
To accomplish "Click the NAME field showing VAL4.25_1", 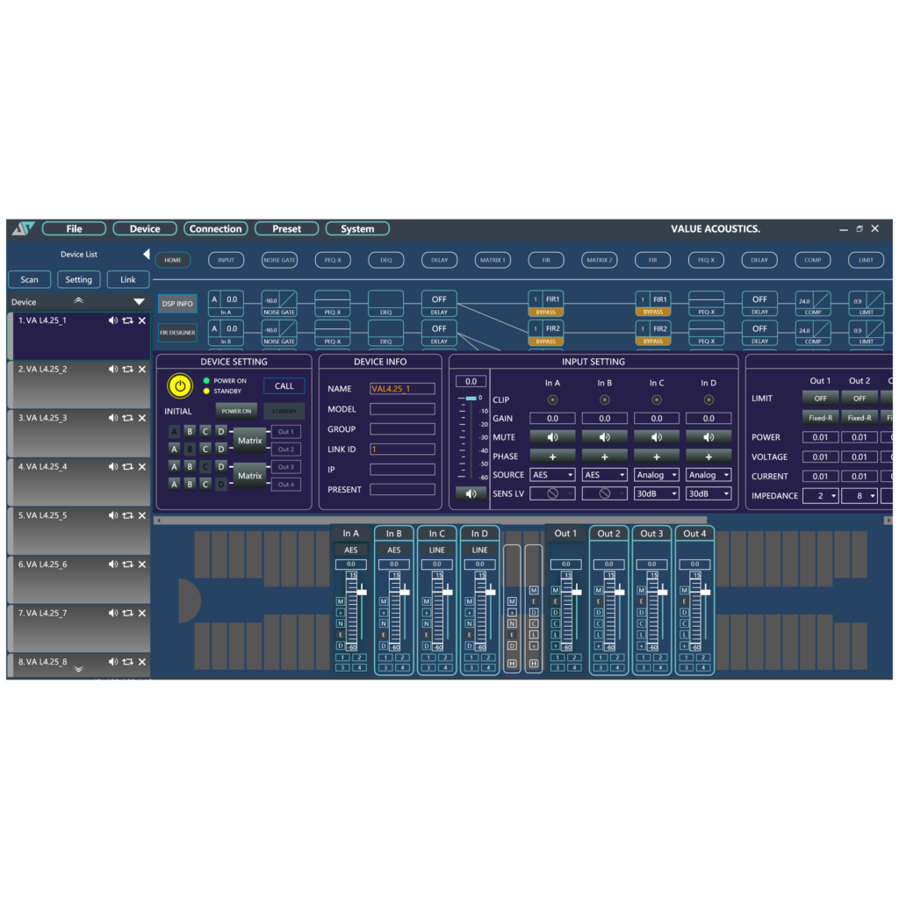I will tap(402, 389).
